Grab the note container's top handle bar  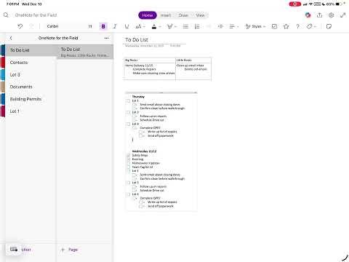161,92
